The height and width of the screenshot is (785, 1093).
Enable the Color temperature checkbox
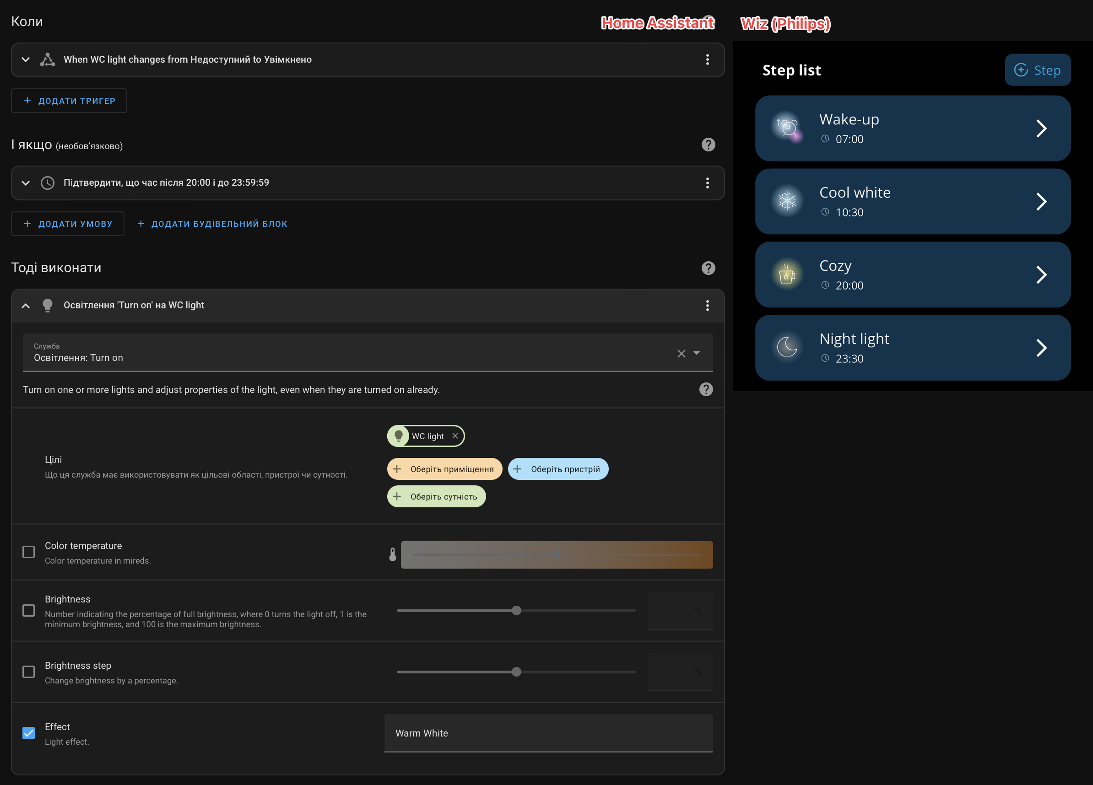(29, 552)
